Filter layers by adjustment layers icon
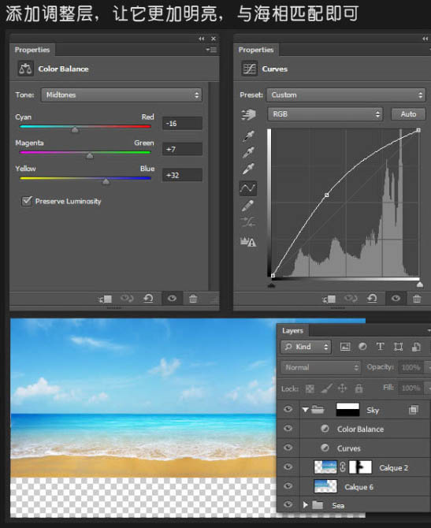The height and width of the screenshot is (528, 431). pyautogui.click(x=362, y=347)
